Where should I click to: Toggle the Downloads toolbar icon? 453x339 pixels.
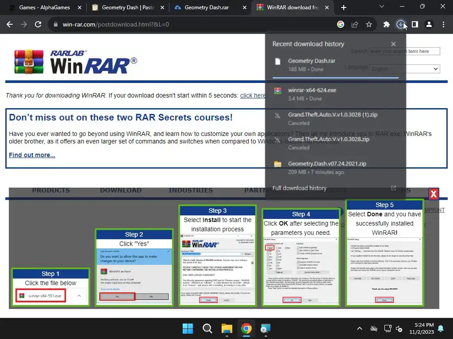tap(401, 25)
